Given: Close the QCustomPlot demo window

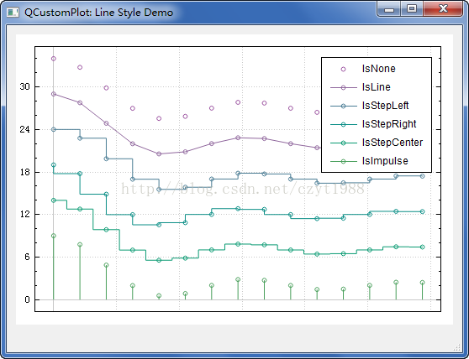Looking at the screenshot, I should click(x=443, y=9).
